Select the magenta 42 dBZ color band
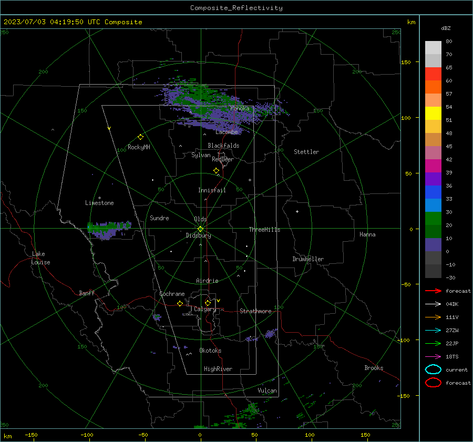Screen dimensions: 473x442 click(x=433, y=166)
